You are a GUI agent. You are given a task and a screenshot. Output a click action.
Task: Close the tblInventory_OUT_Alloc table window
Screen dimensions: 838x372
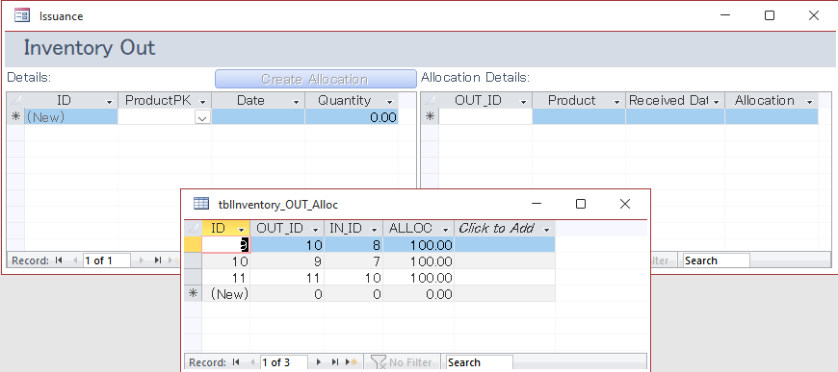tap(625, 204)
